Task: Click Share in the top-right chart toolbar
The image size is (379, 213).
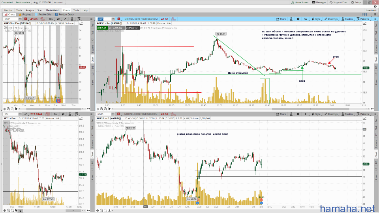Action: pos(281,19)
